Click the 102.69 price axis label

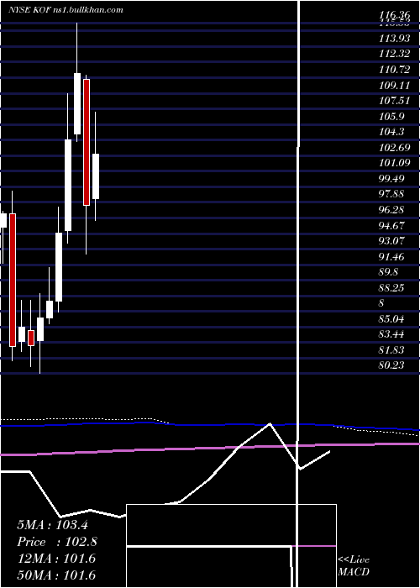394,148
